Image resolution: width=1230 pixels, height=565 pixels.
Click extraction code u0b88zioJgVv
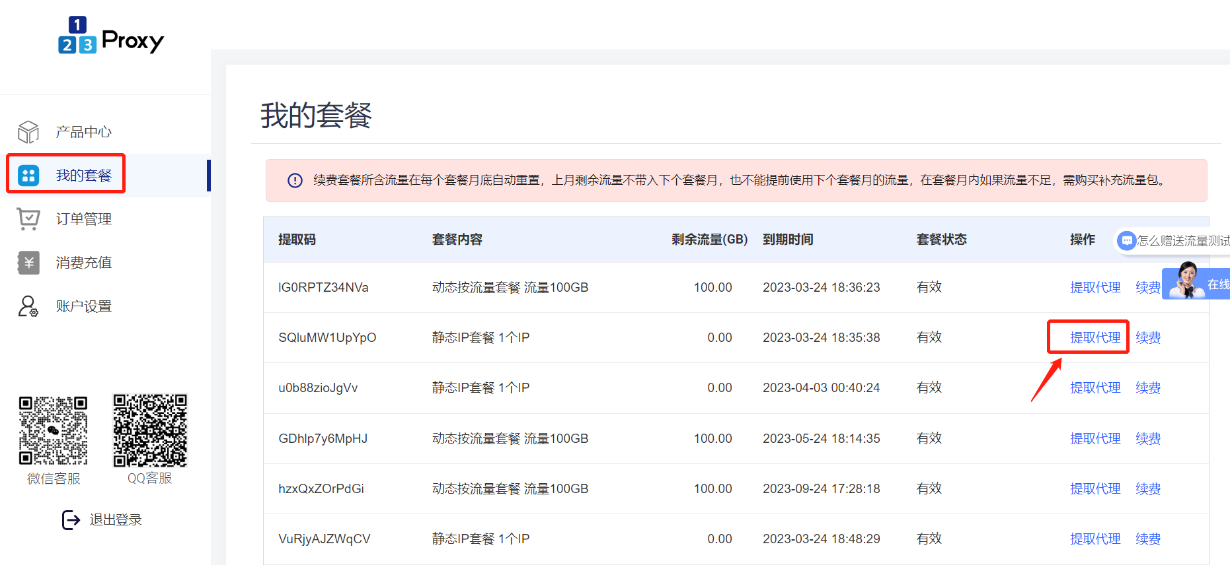click(x=318, y=388)
